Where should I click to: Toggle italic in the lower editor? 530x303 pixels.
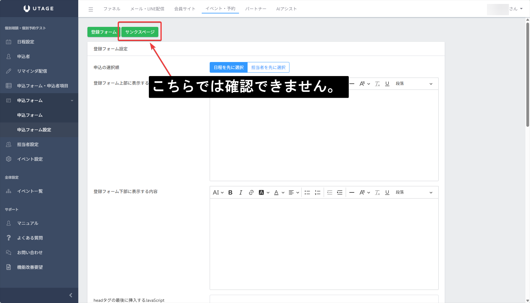point(241,192)
